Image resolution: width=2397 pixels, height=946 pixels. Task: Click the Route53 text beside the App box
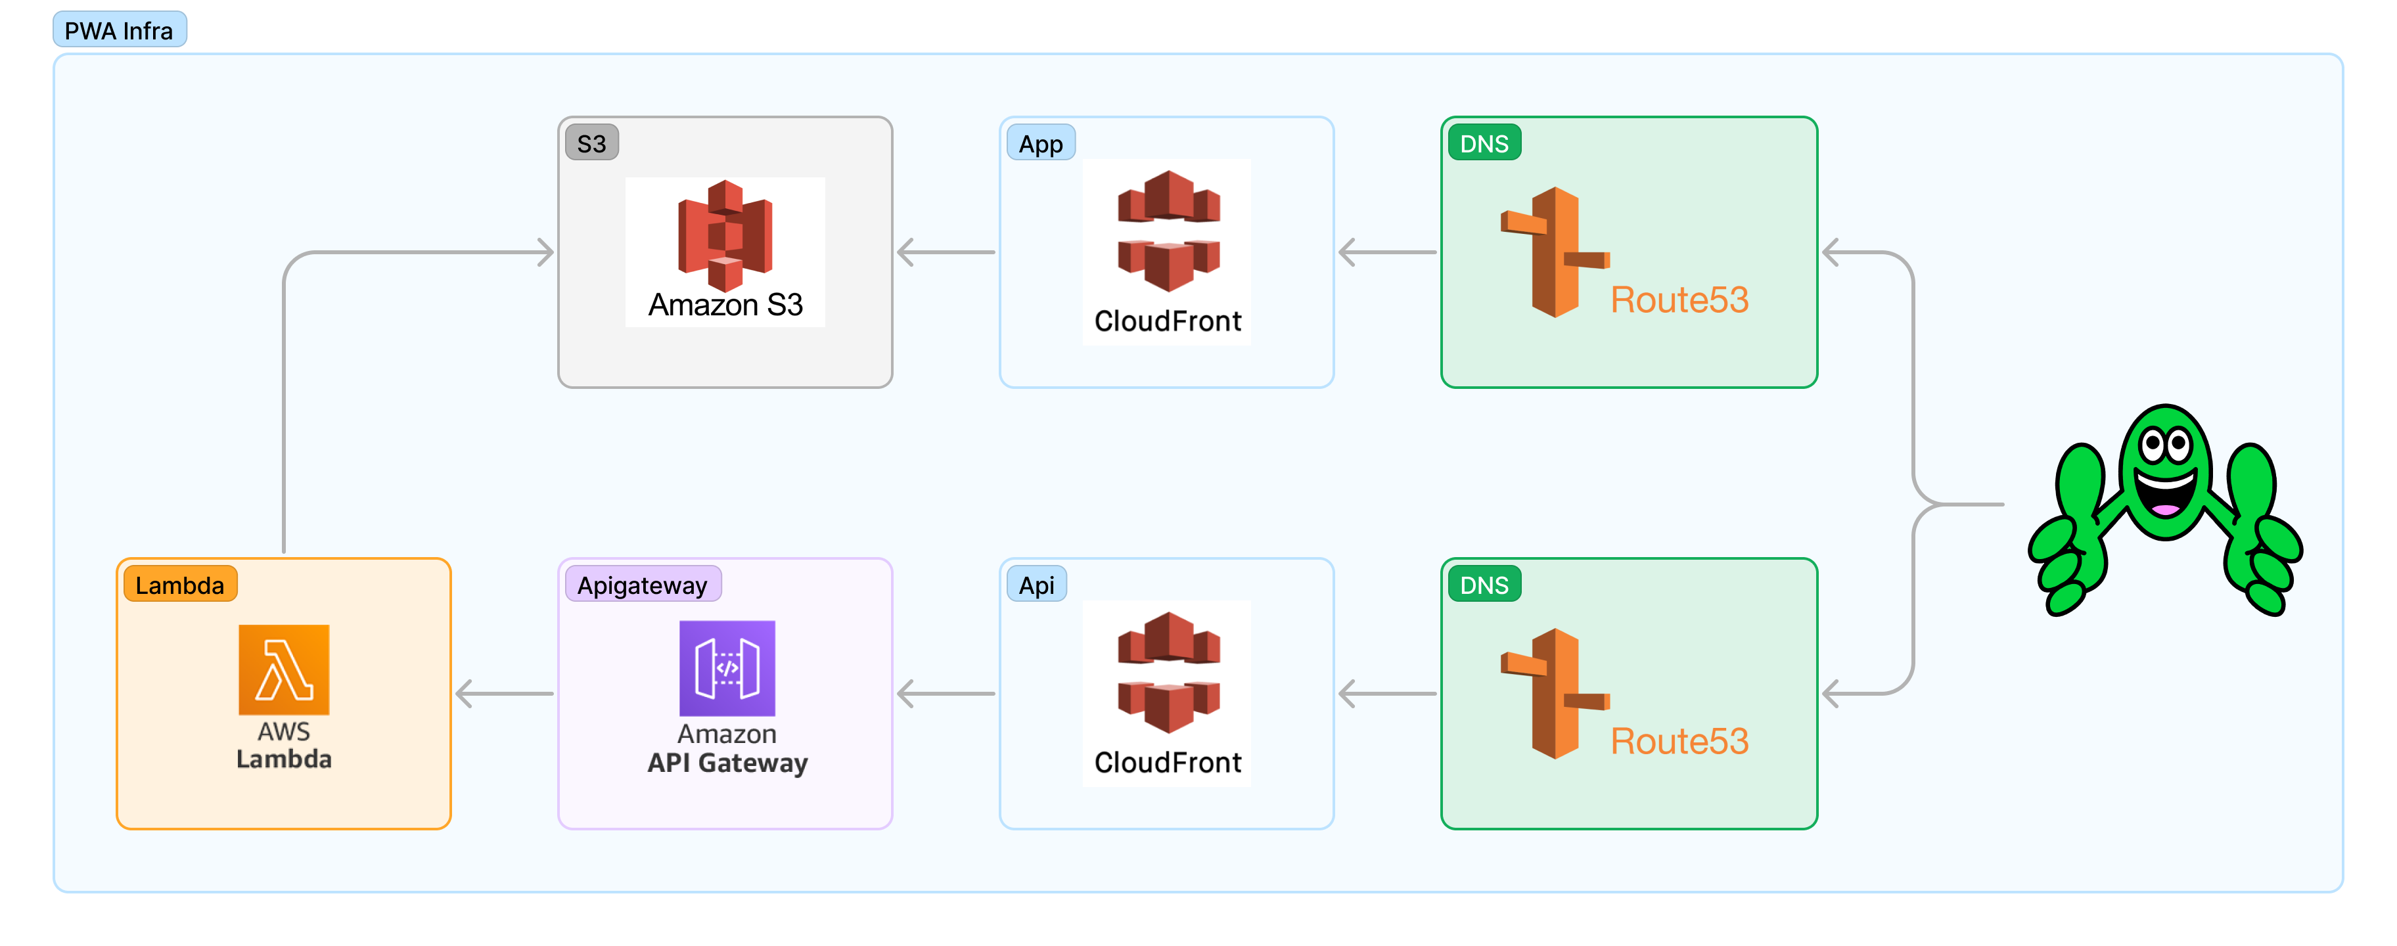1679,300
